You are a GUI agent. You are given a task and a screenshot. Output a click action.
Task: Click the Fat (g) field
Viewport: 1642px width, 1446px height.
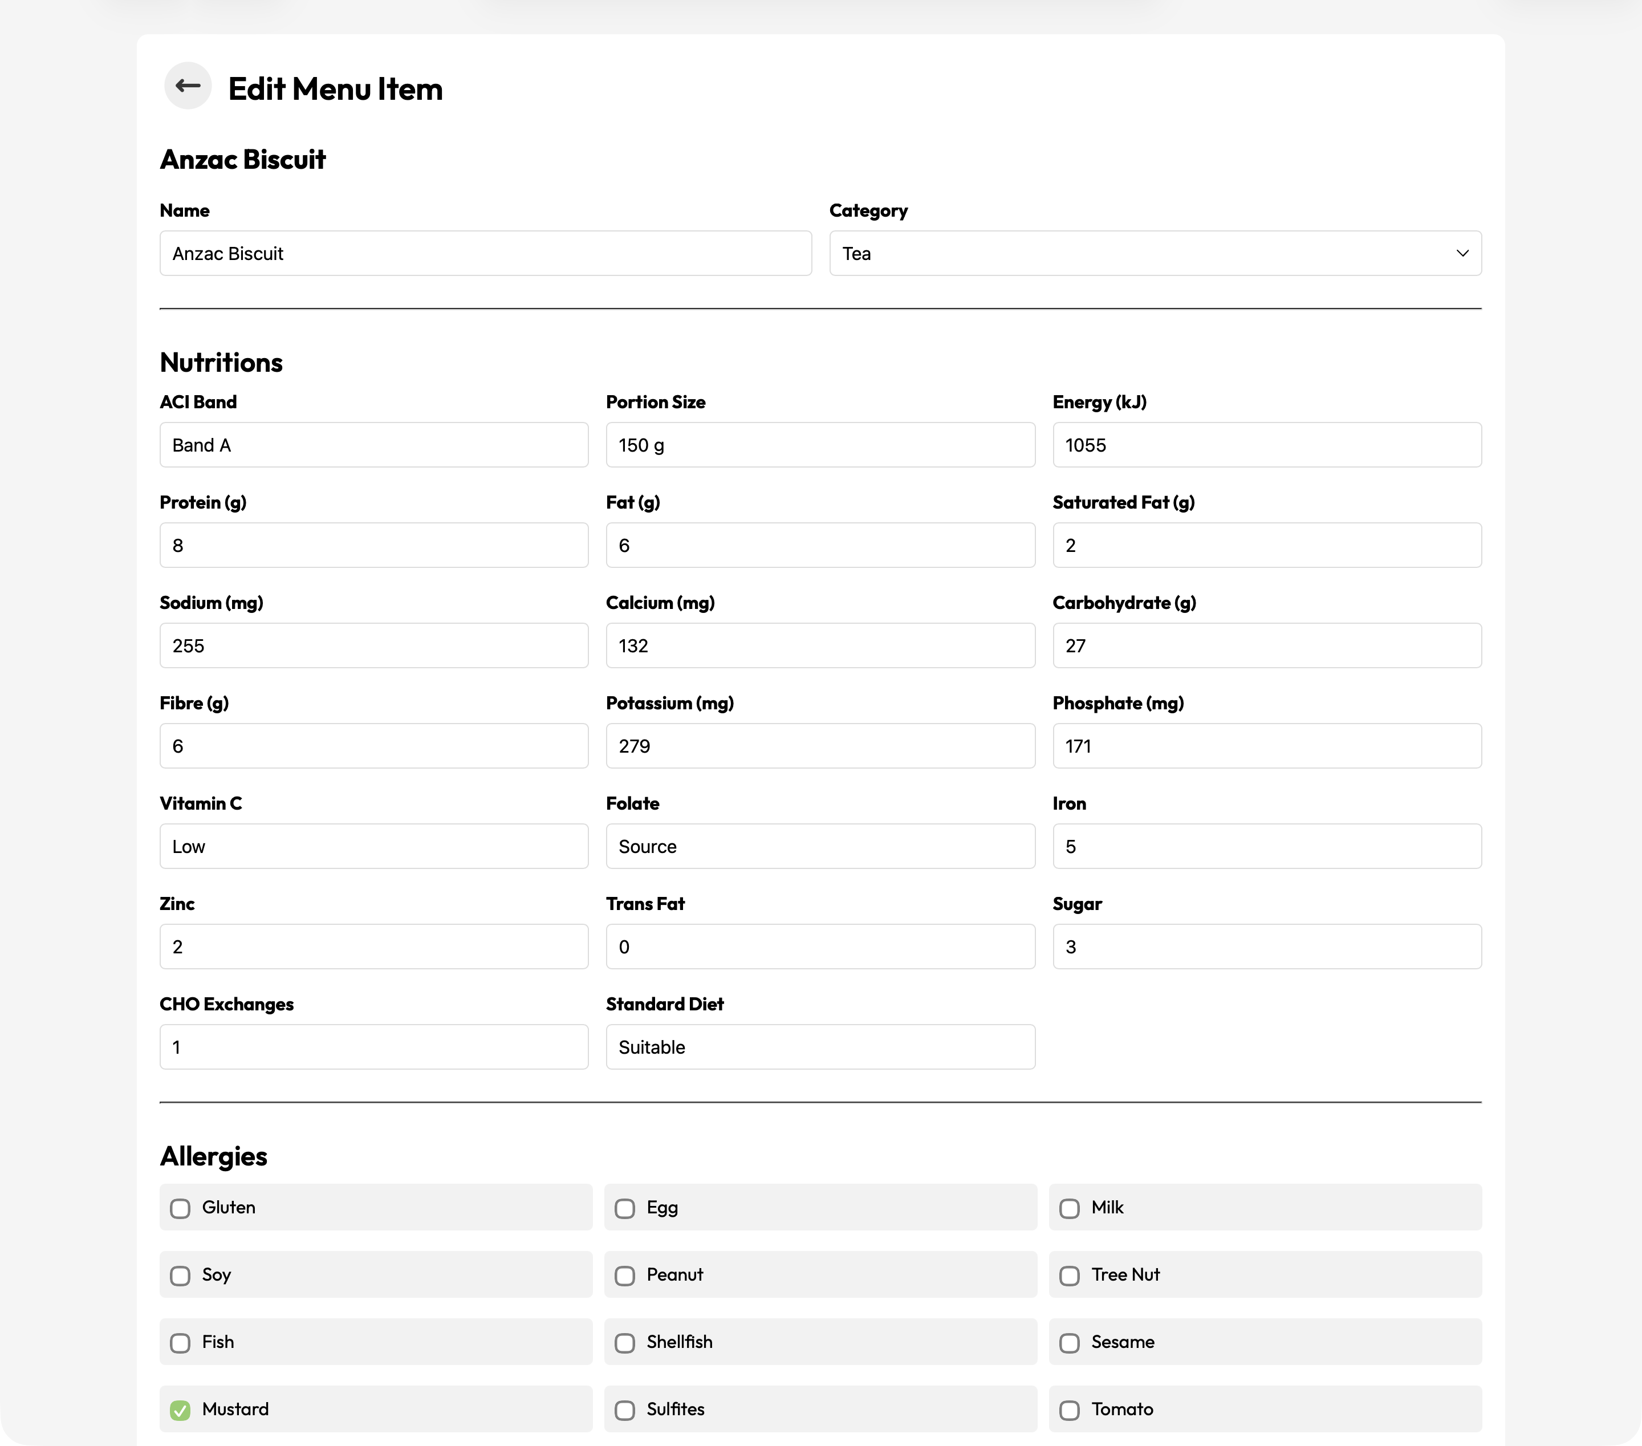(820, 546)
